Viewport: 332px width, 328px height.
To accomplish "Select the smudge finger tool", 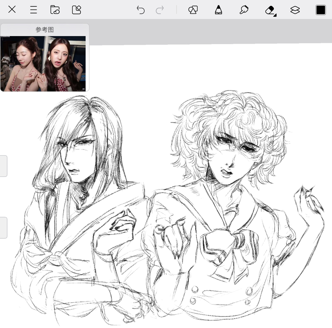I will point(244,10).
